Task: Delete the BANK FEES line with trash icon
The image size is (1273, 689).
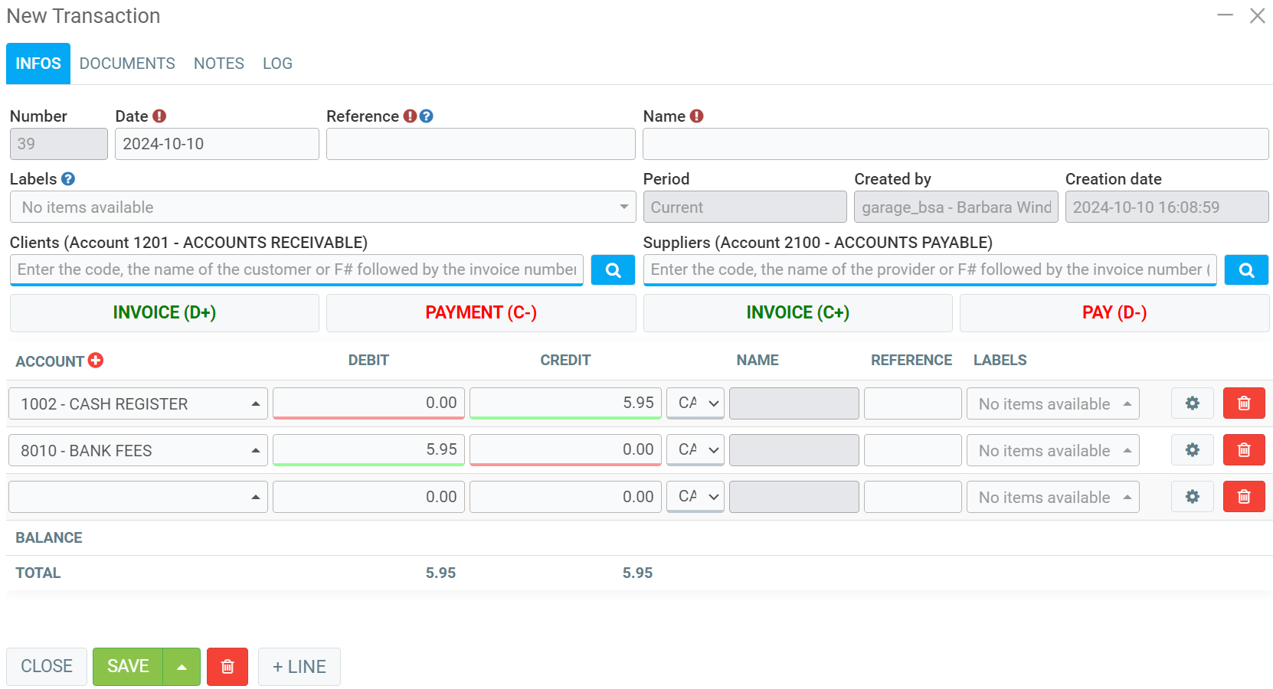Action: (1243, 450)
